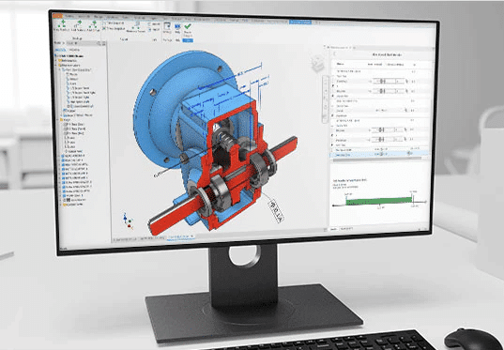Click the back arrow in the right panel
The width and height of the screenshot is (504, 350).
coord(334,54)
